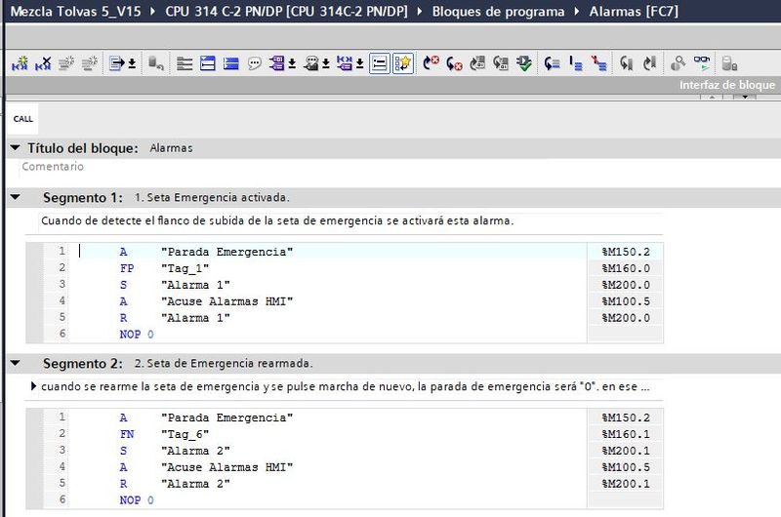Click the monitoring glasses icon

tap(702, 63)
